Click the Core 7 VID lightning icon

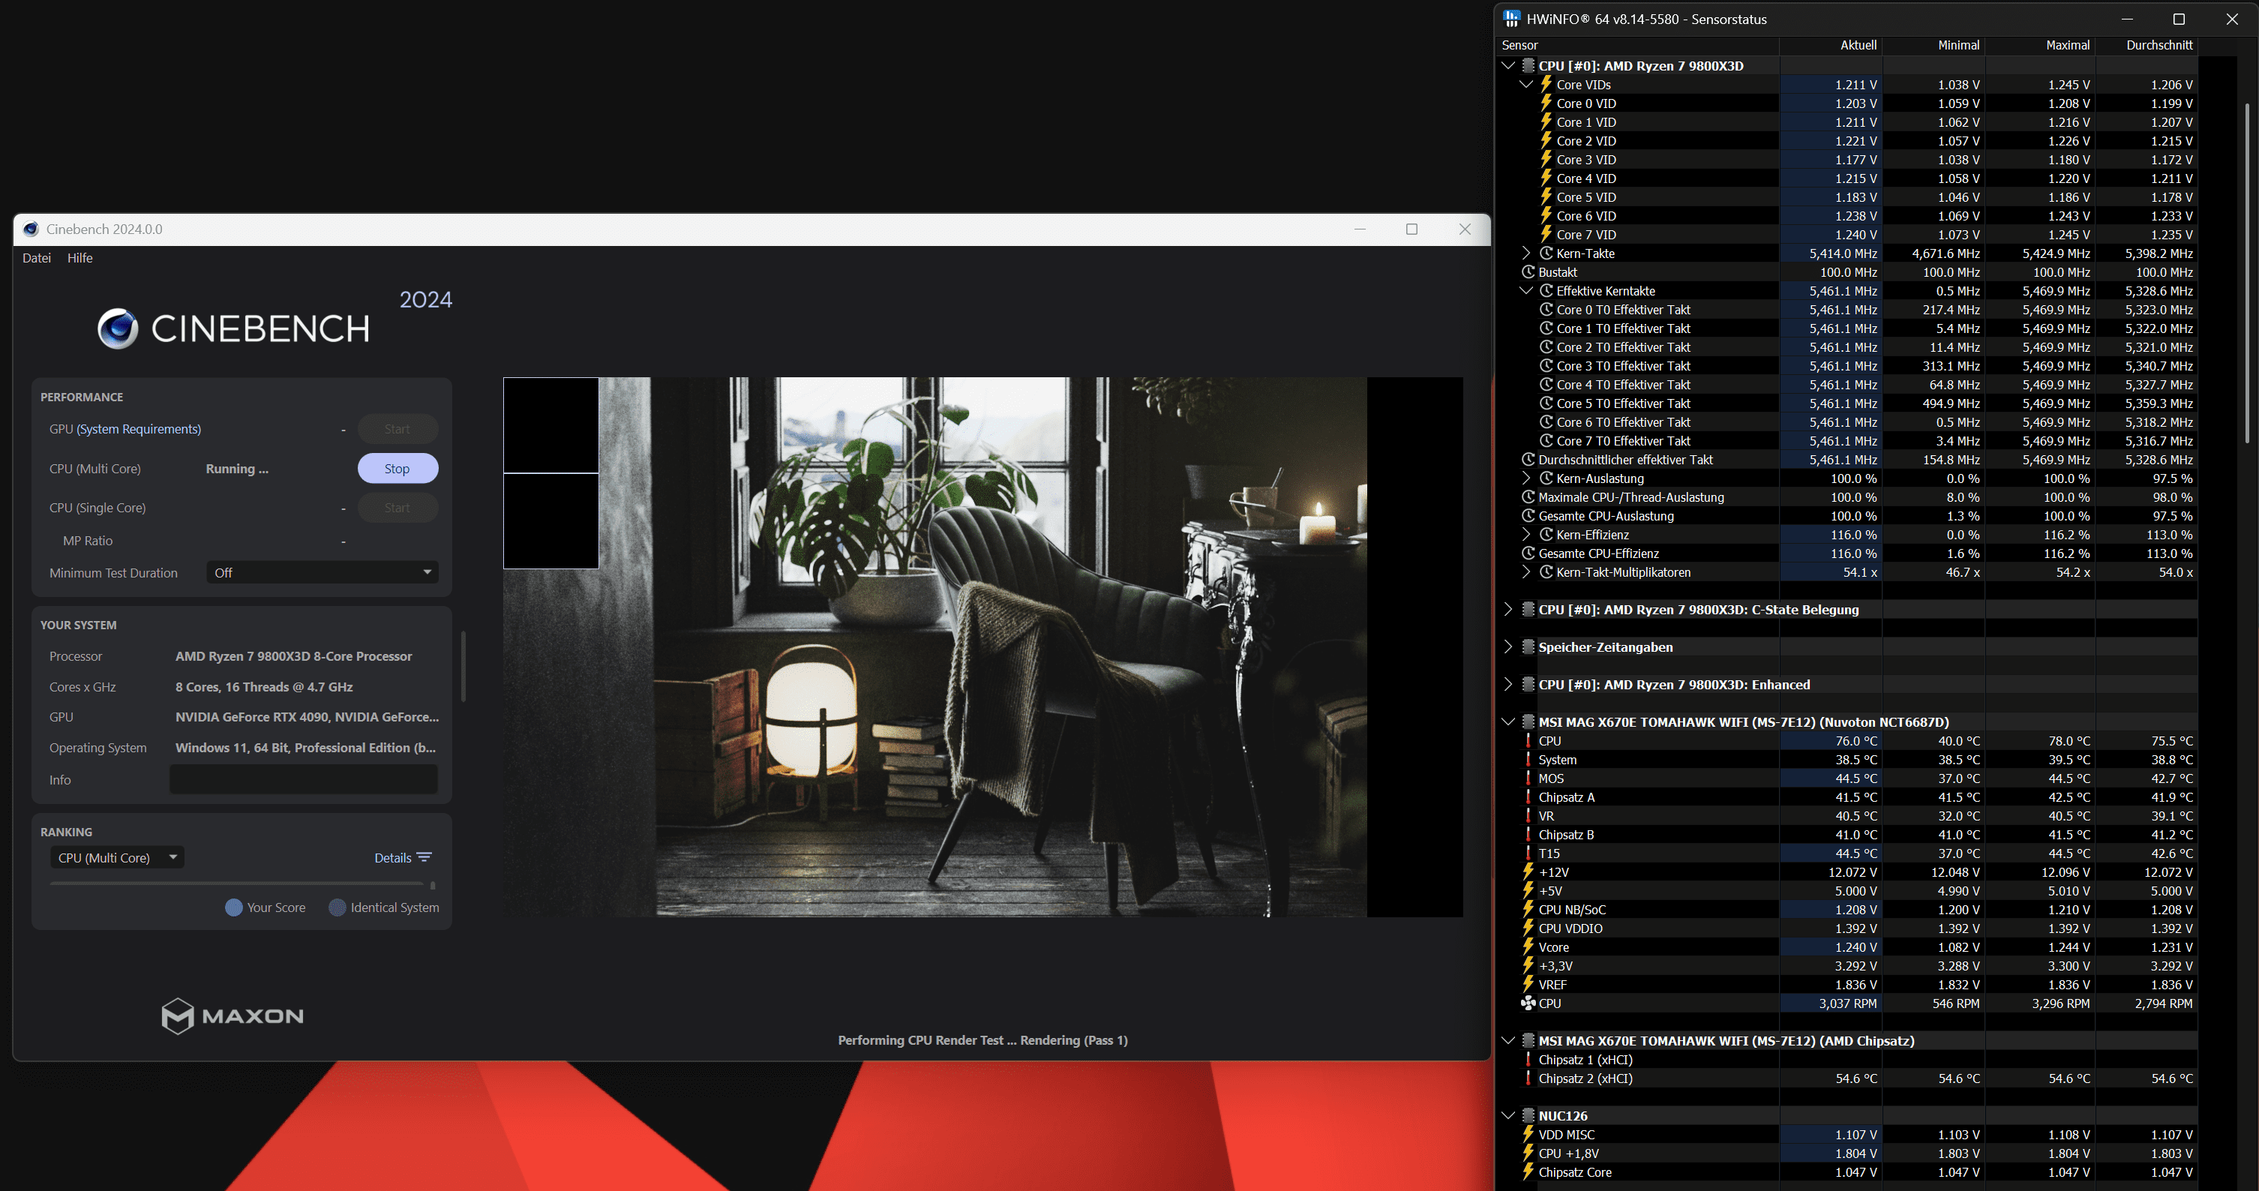coord(1546,234)
